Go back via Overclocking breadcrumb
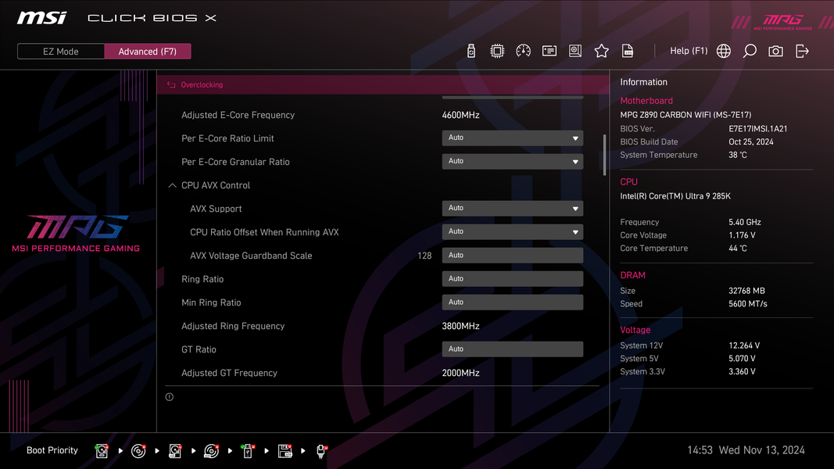The image size is (834, 469). [195, 85]
